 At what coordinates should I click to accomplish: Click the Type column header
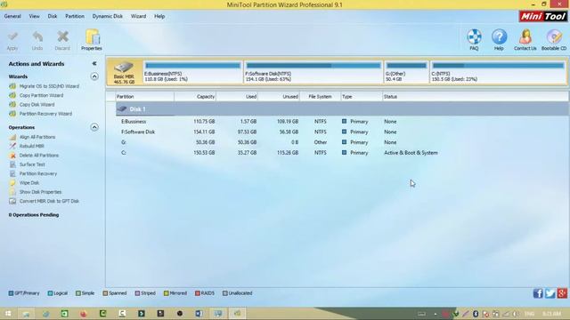(362, 97)
